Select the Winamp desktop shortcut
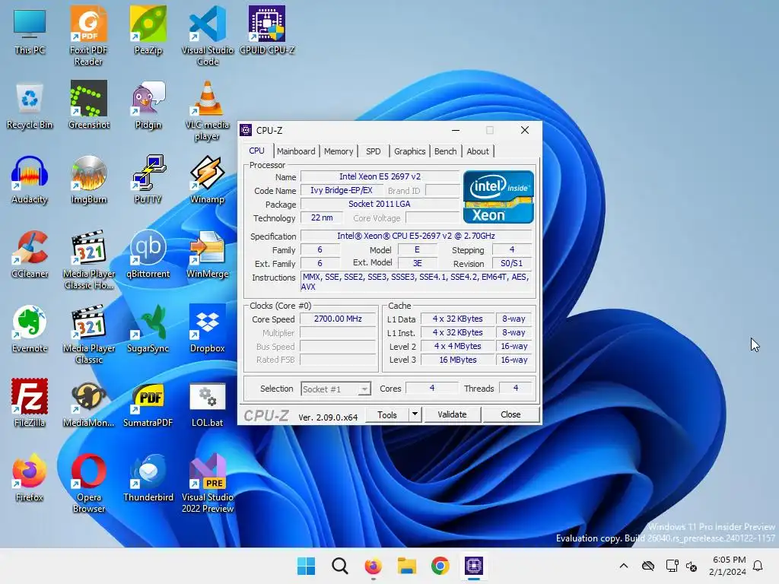 pyautogui.click(x=207, y=180)
